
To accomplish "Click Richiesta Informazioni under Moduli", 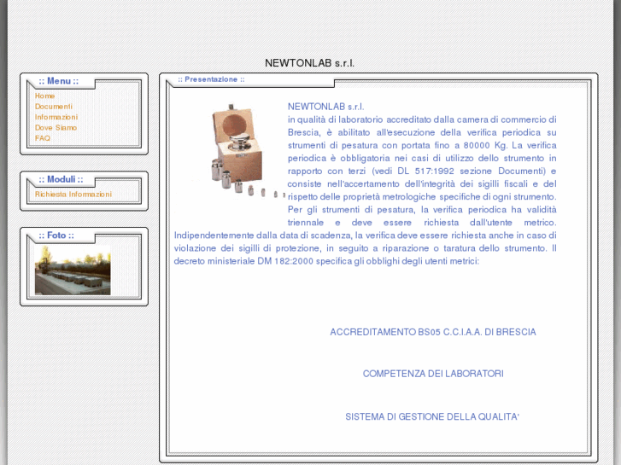I will tap(73, 195).
